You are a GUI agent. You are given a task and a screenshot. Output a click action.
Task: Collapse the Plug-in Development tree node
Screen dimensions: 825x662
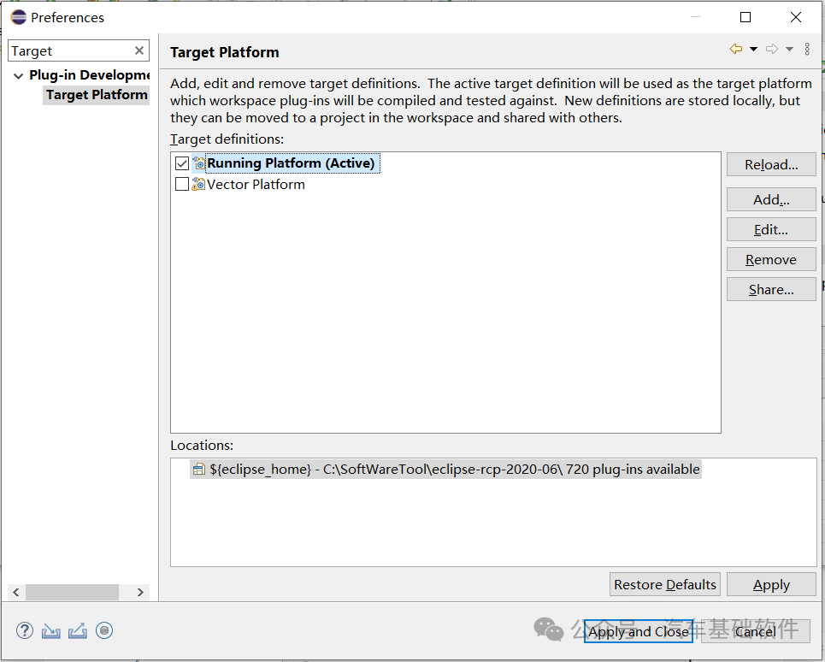[x=19, y=76]
